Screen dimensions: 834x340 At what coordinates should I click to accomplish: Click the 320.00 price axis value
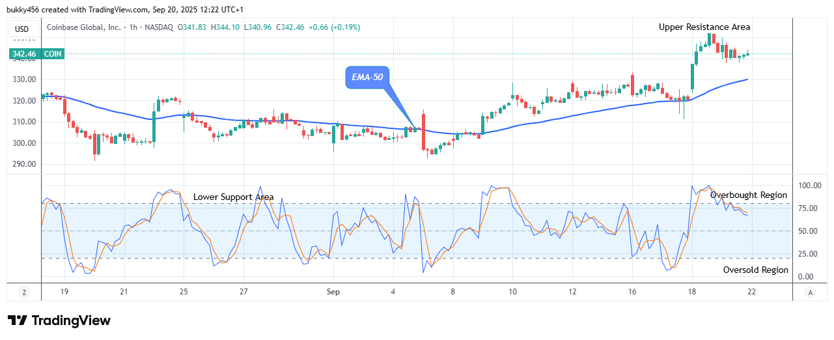pos(25,101)
